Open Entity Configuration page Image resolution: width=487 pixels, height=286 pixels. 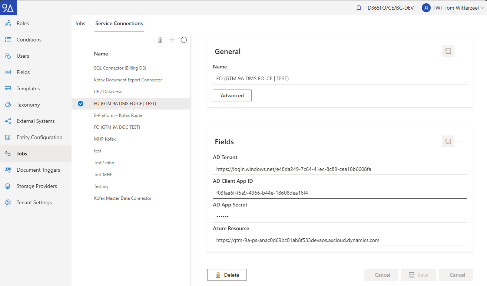pyautogui.click(x=36, y=137)
